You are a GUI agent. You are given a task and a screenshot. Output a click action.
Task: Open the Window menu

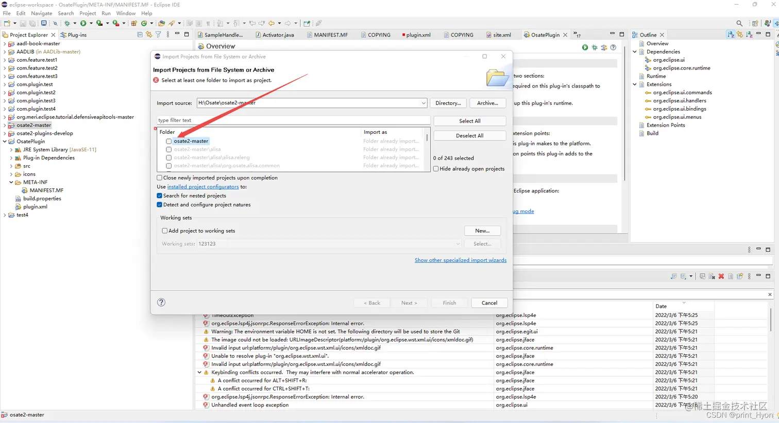click(x=126, y=13)
